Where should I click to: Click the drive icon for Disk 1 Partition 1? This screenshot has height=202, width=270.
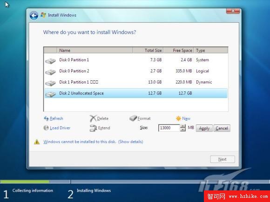(50, 83)
